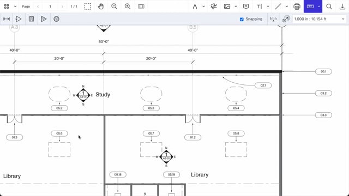Select the ellipse area measurement tool
The height and width of the screenshot is (196, 349).
click(x=56, y=19)
